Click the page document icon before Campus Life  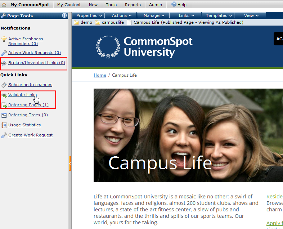[x=129, y=22]
